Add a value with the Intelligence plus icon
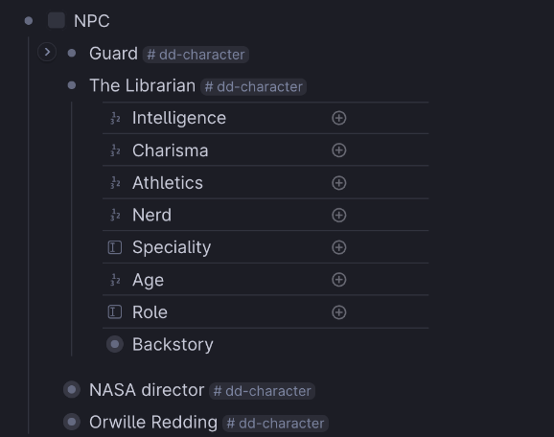554x437 pixels. (339, 118)
